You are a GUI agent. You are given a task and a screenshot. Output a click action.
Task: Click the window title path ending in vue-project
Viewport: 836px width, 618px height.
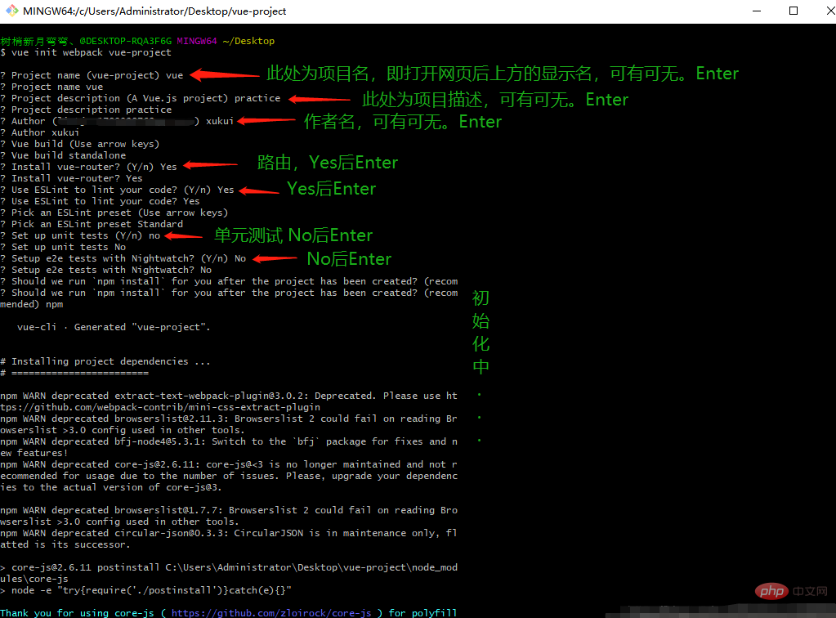coord(154,11)
